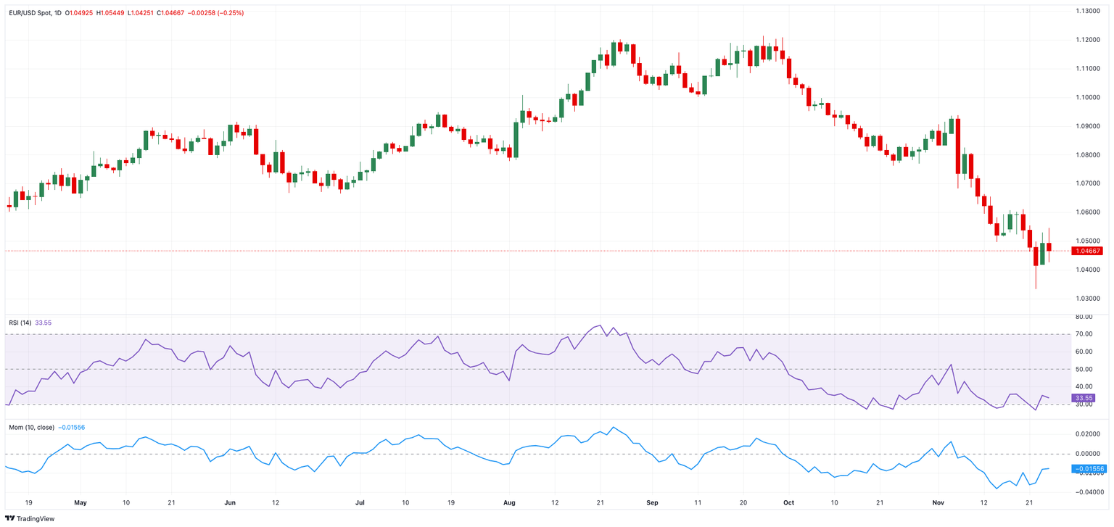Click the Jul marker on the time axis

pos(360,502)
